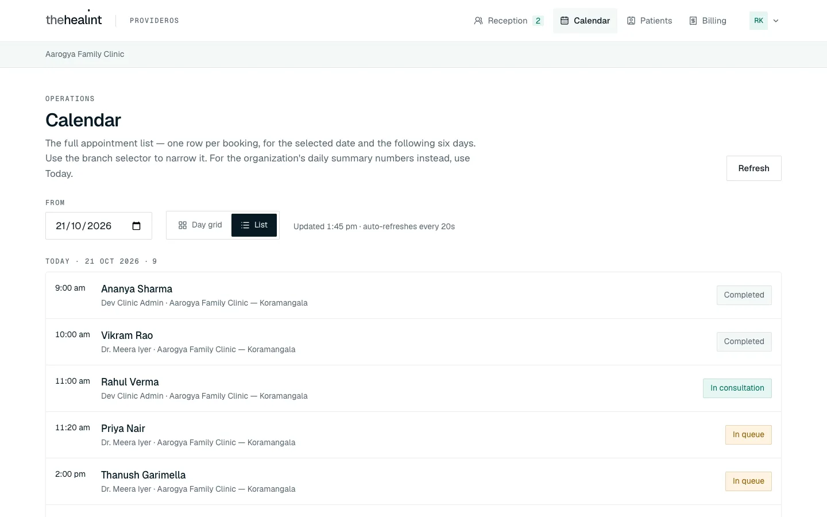827x517 pixels.
Task: Click the thehealint logo
Action: (74, 20)
